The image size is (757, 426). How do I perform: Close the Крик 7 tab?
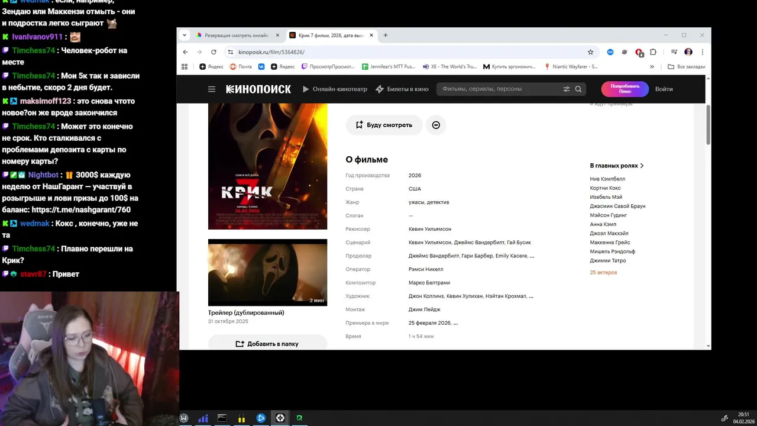(371, 35)
